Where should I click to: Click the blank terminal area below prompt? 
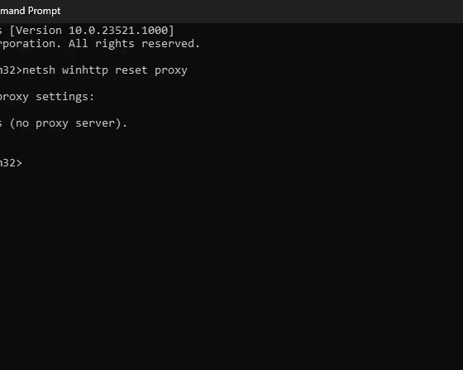click(231, 266)
